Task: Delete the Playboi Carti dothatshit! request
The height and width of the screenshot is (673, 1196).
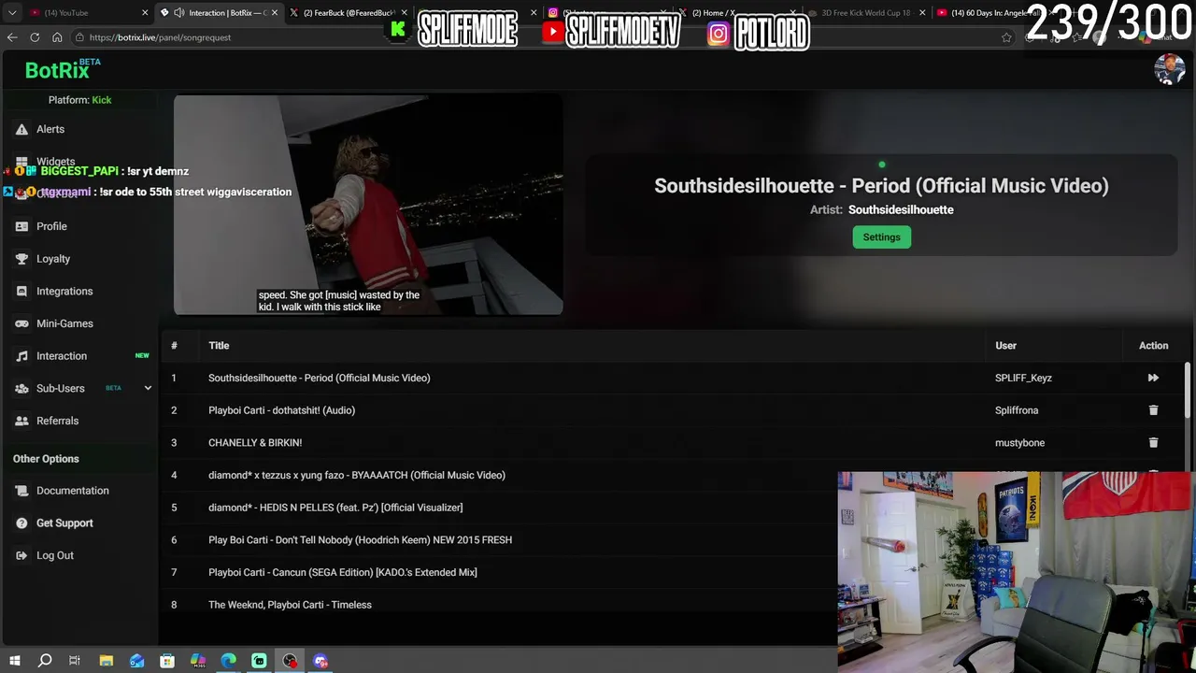Action: click(x=1153, y=410)
